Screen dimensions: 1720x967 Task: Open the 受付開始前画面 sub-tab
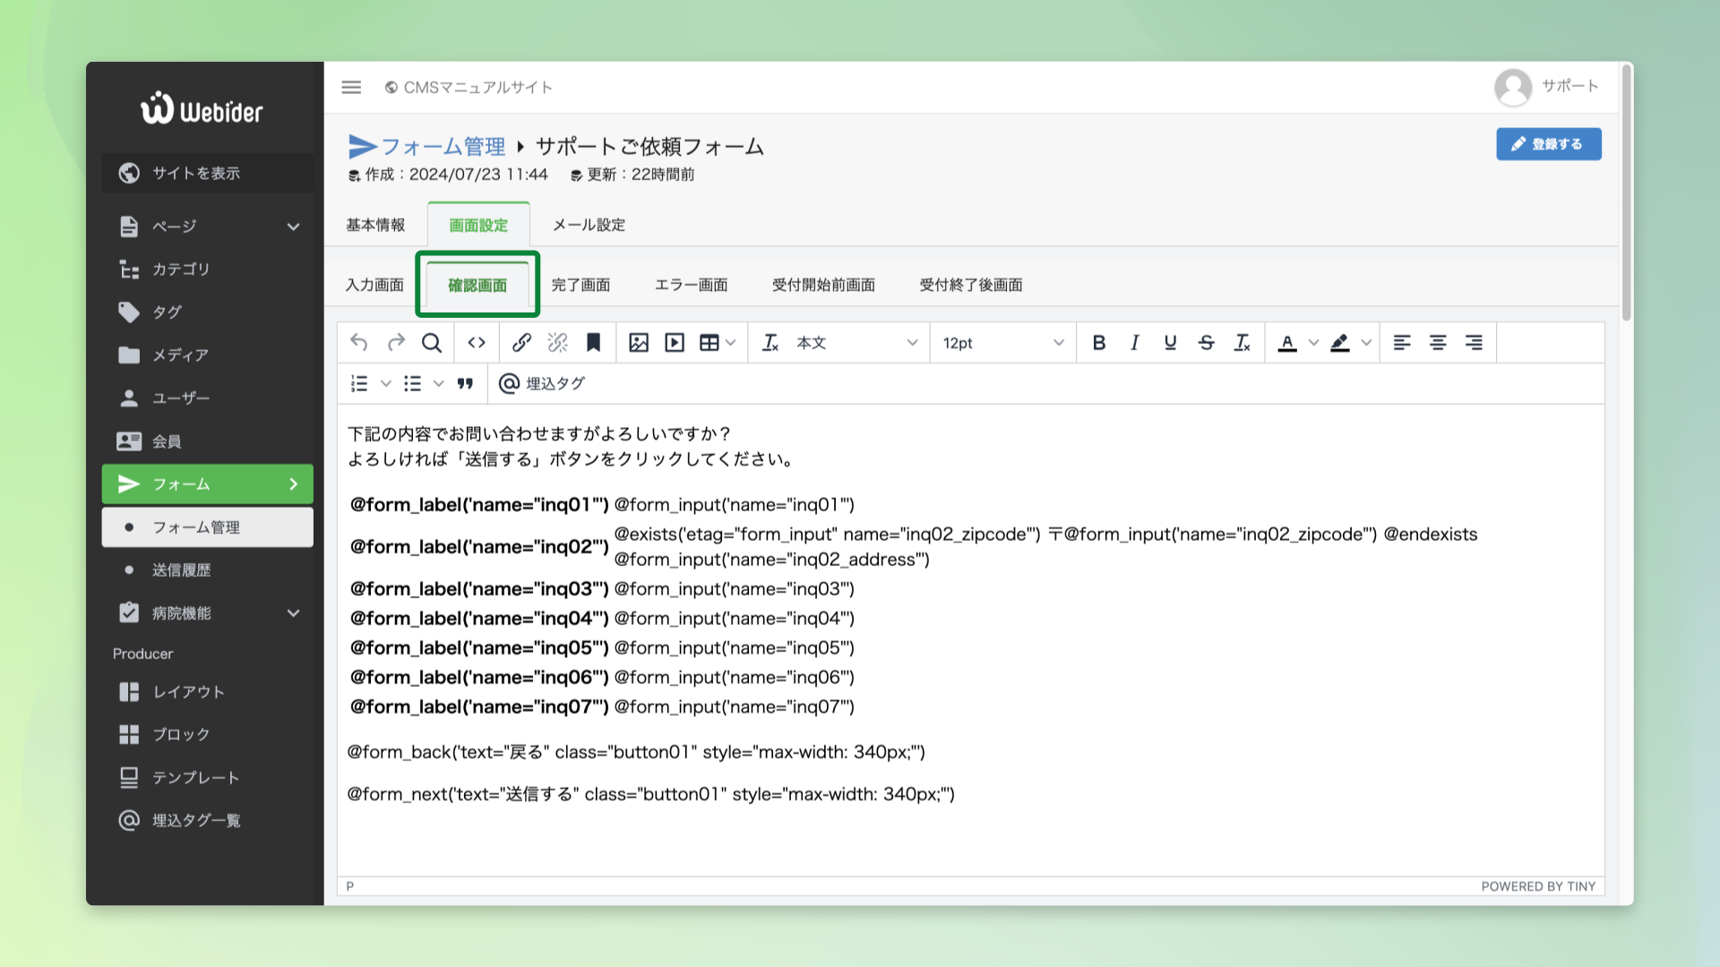coord(823,285)
